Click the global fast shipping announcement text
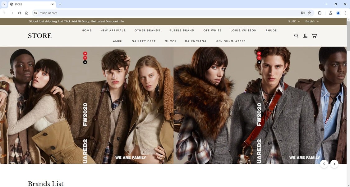 click(x=76, y=21)
